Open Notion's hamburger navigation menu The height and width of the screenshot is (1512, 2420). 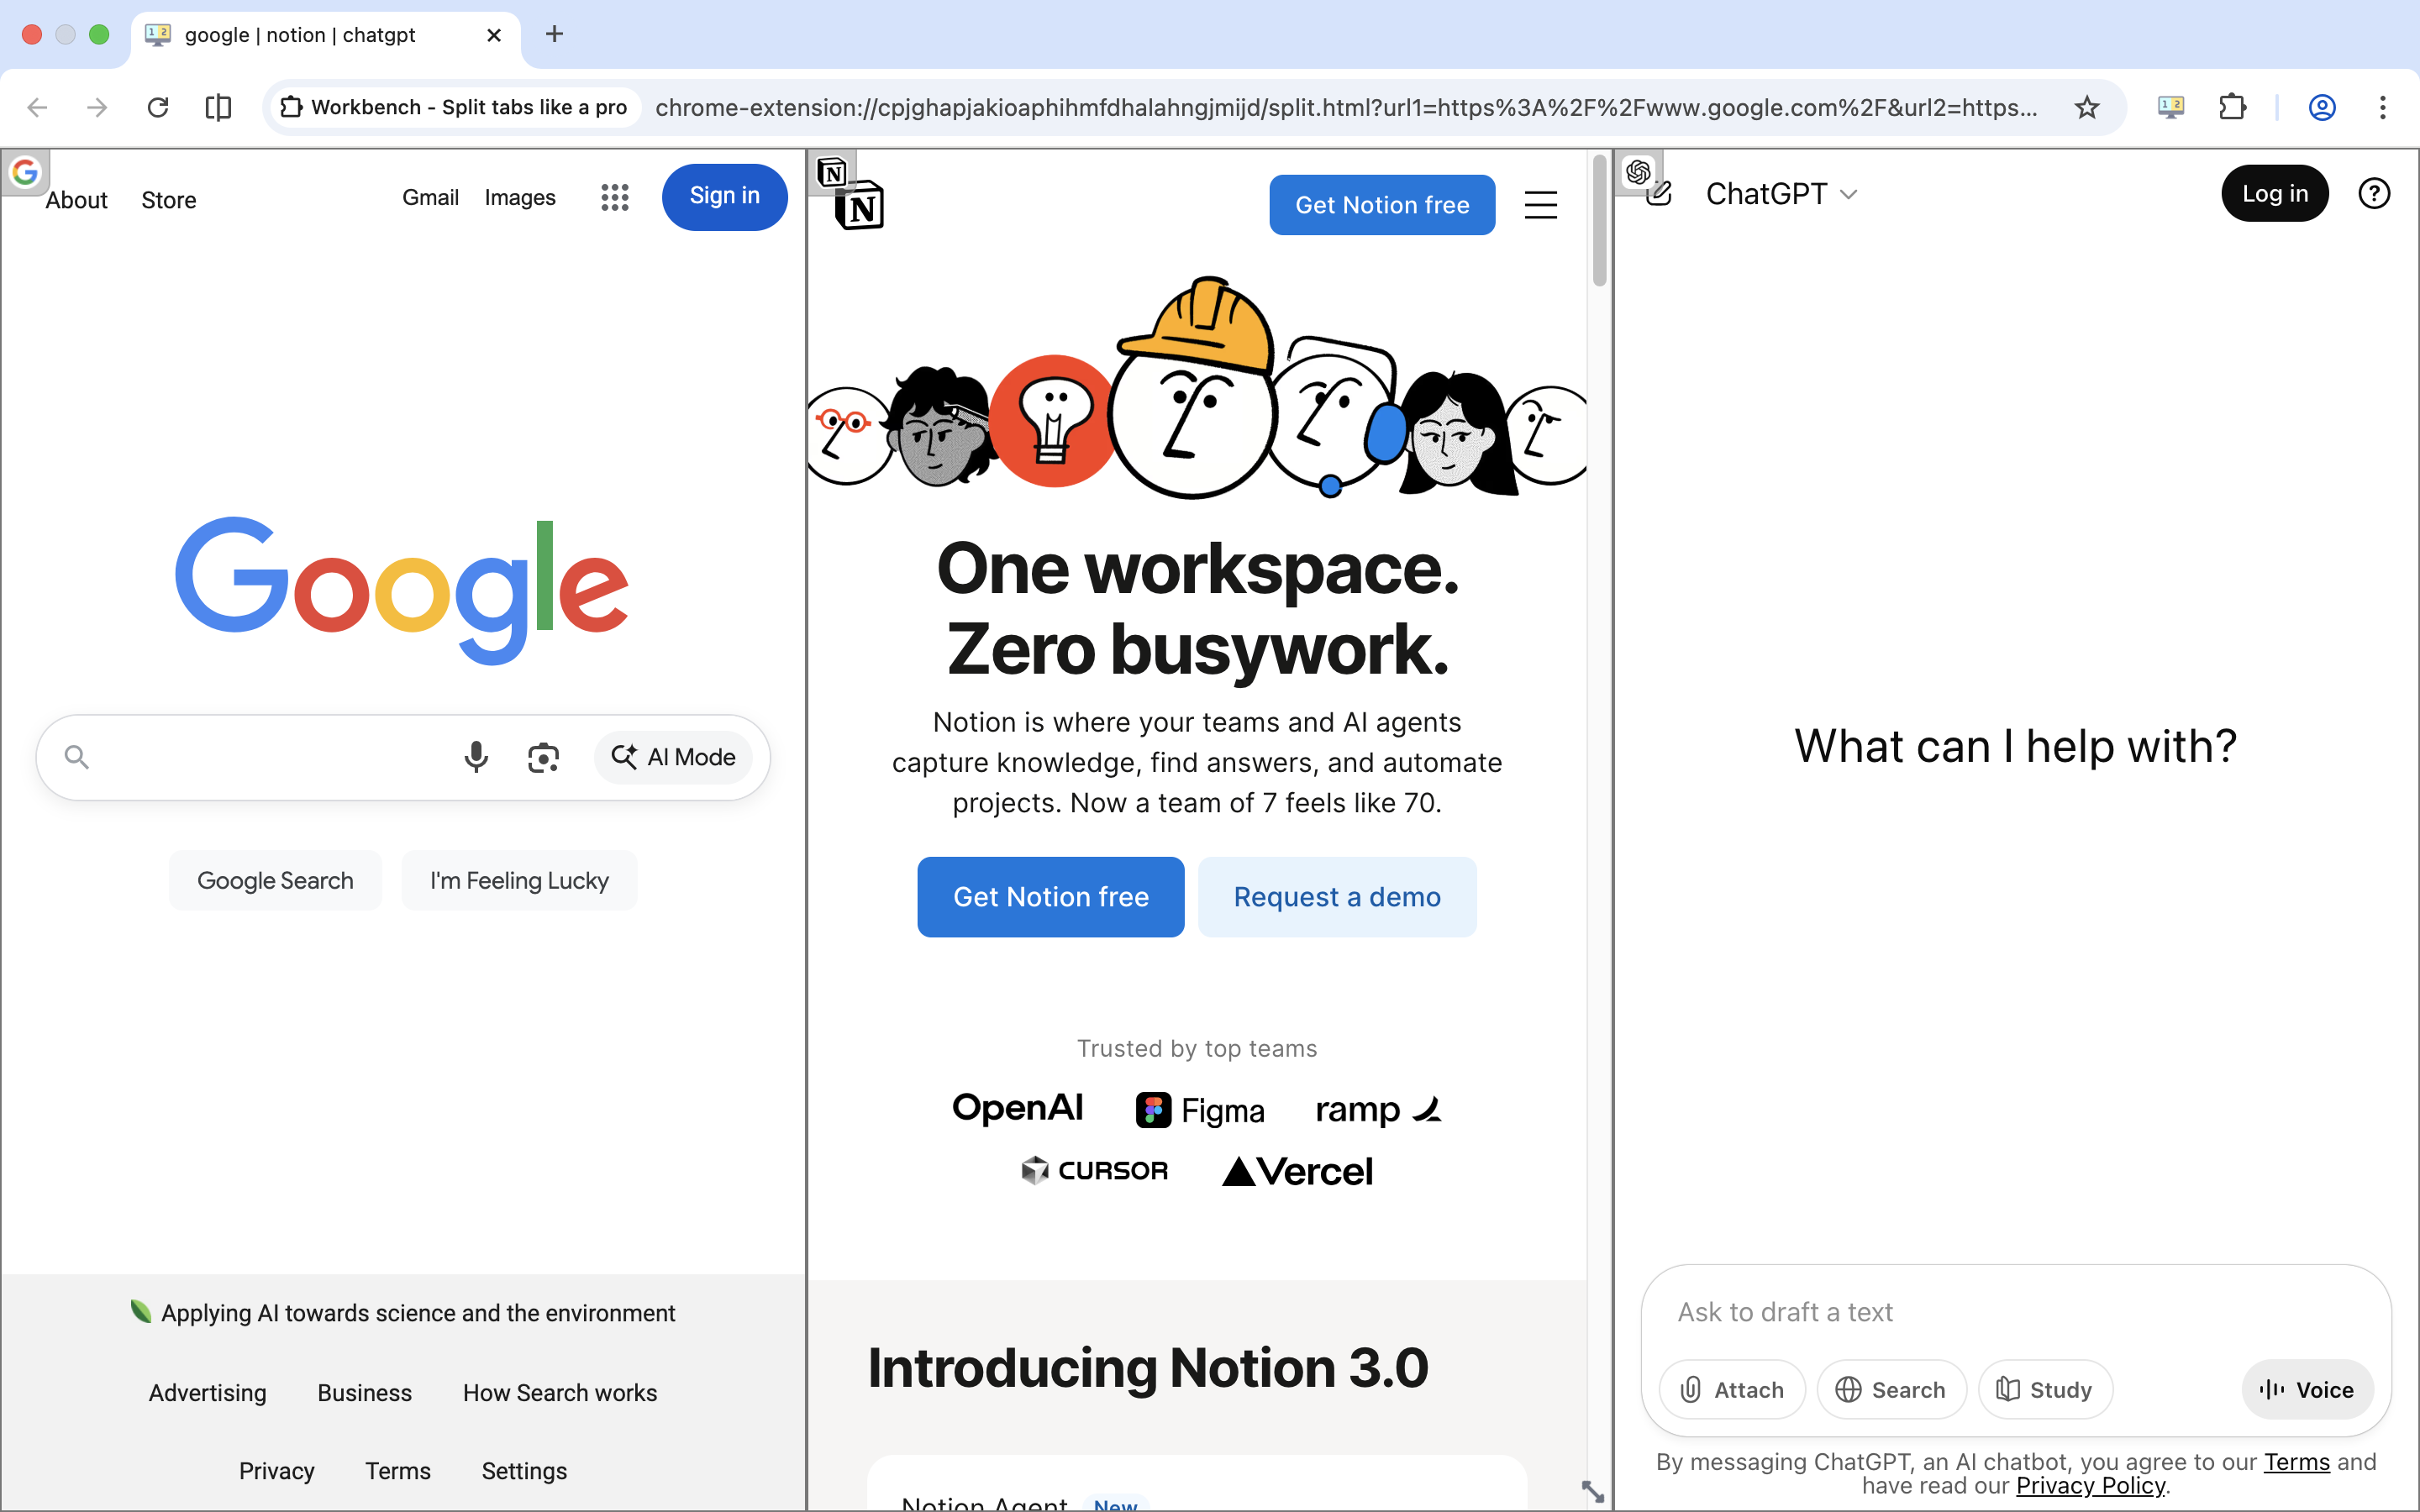1540,204
